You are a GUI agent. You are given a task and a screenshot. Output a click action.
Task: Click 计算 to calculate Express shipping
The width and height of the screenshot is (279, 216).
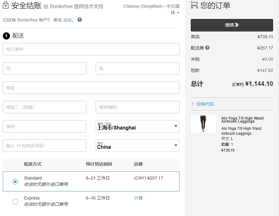(x=138, y=198)
